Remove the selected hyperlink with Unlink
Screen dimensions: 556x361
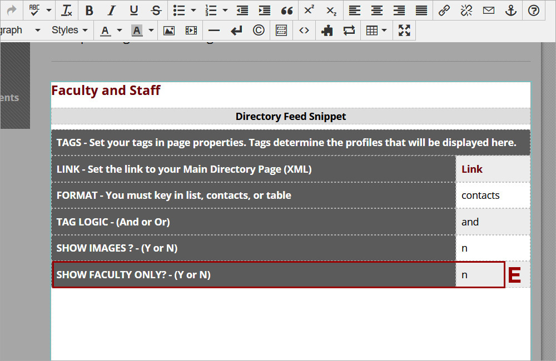[x=466, y=10]
